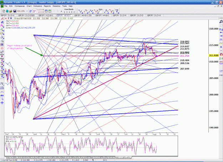Click the magnifier zoom icon on right panel

(x=221, y=21)
